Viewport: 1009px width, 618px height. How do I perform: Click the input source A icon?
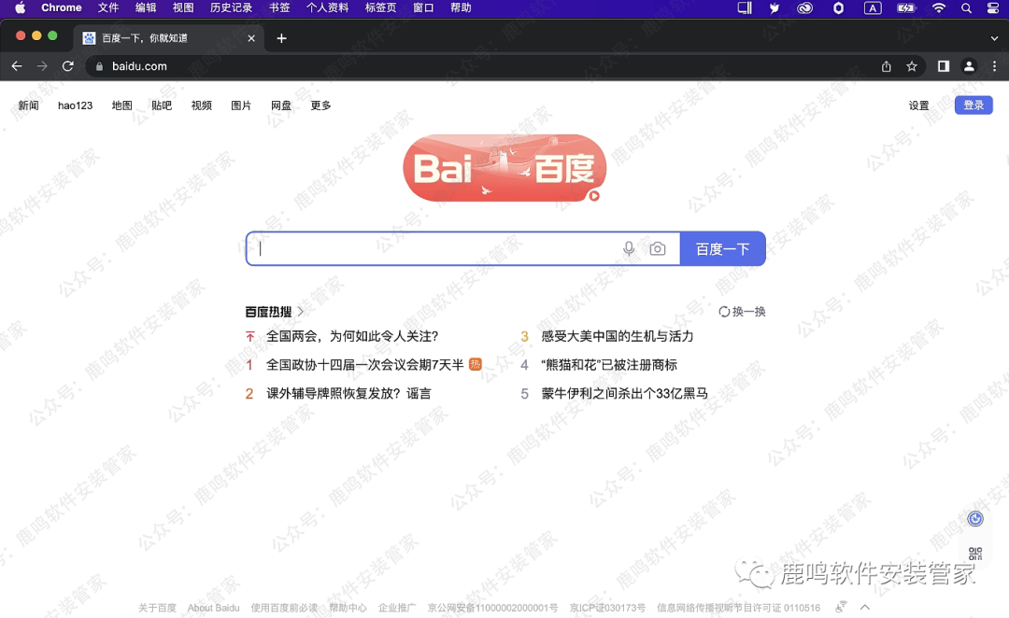[x=872, y=7]
